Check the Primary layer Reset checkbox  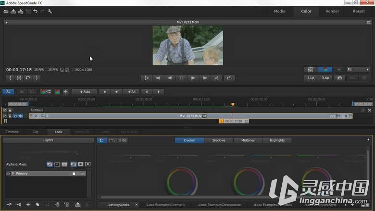coord(74,174)
